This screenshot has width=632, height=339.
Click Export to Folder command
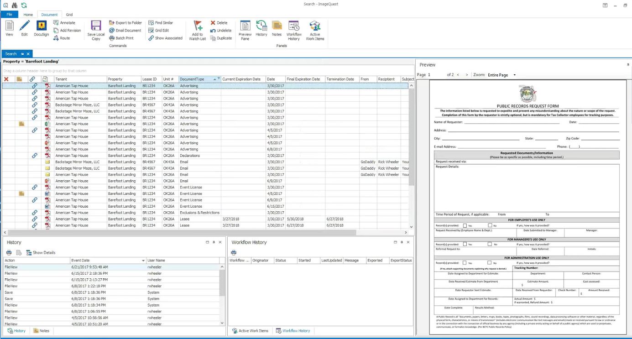tap(125, 23)
